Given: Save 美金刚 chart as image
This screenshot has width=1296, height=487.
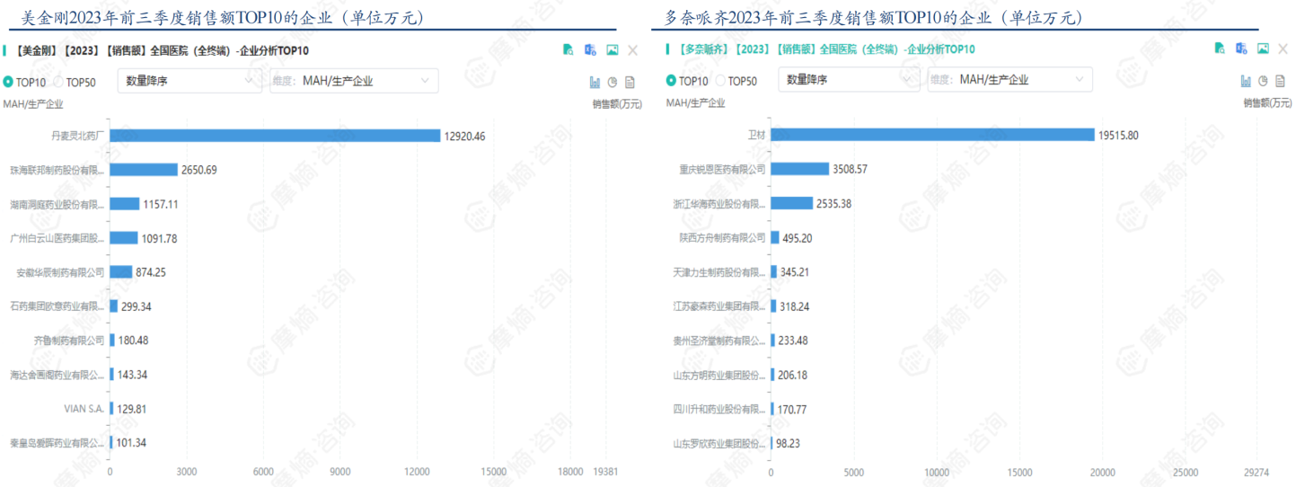Looking at the screenshot, I should tap(612, 50).
